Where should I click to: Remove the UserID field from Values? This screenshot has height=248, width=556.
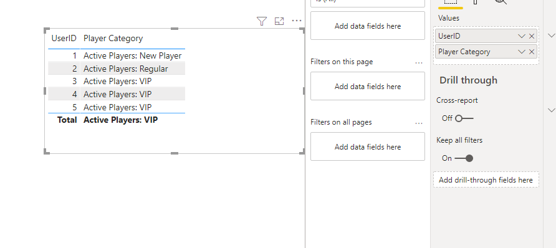click(x=532, y=36)
